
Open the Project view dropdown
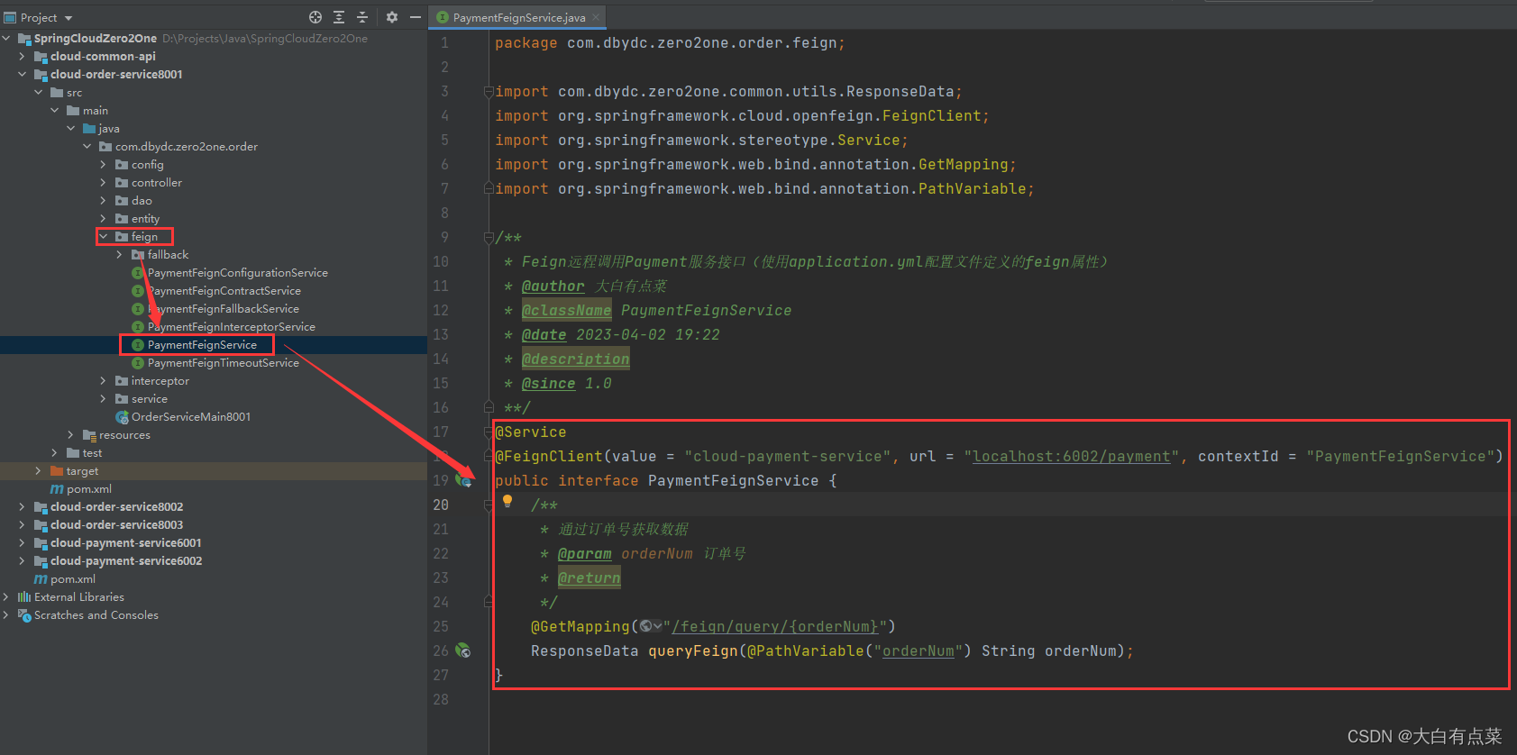click(69, 18)
